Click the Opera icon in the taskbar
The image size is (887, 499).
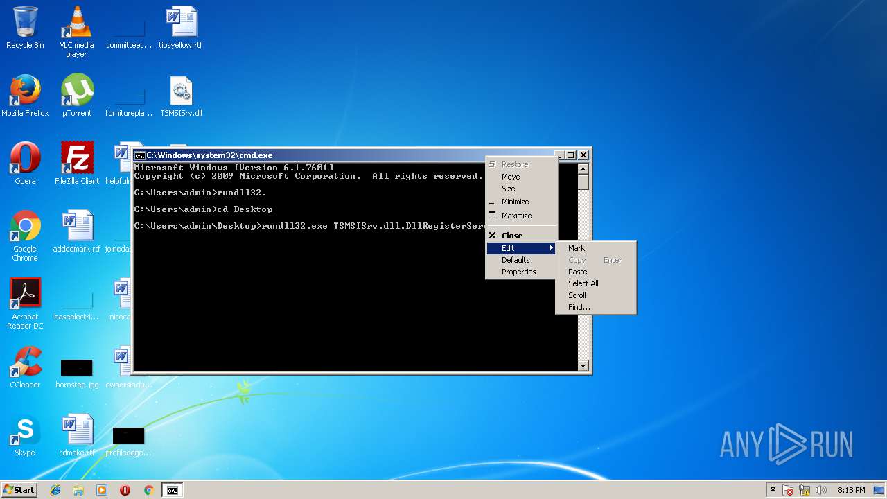125,490
